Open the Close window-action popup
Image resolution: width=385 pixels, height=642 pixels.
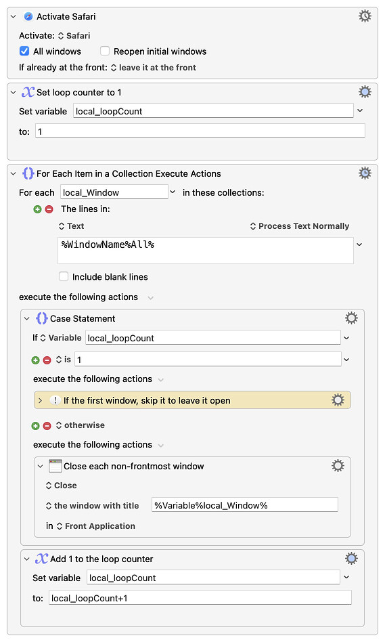point(62,485)
